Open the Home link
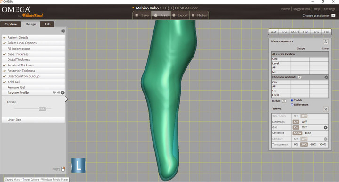 pos(285,9)
